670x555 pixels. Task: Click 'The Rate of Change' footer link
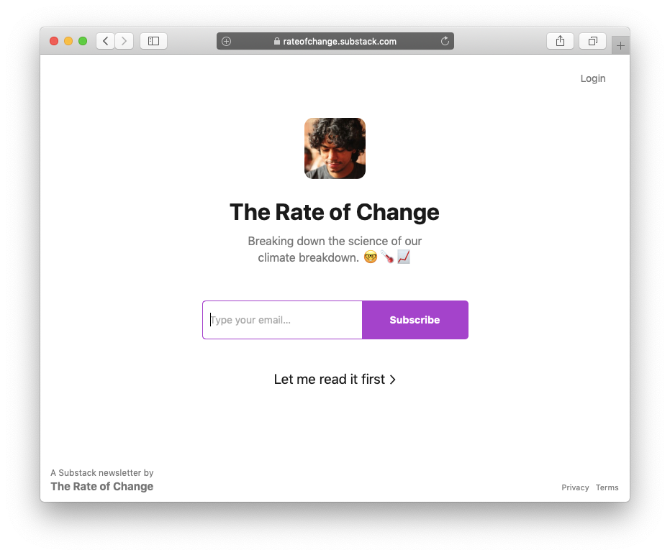coord(101,487)
